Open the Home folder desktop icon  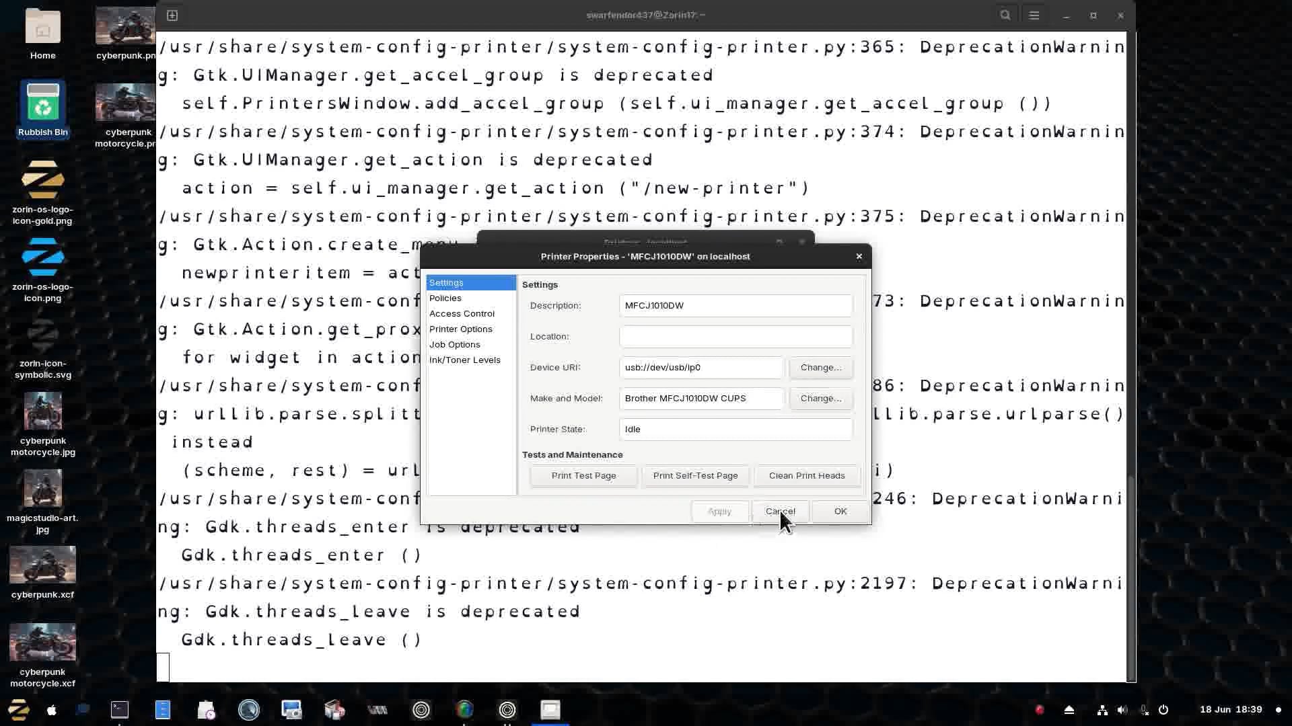pos(42,34)
